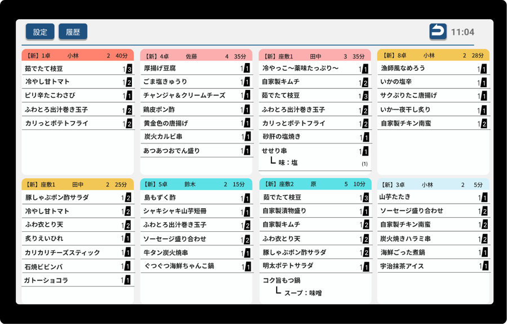Image resolution: width=507 pixels, height=324 pixels.
Task: Tap the 厚揚げ豆腐 item row
Action: point(196,68)
